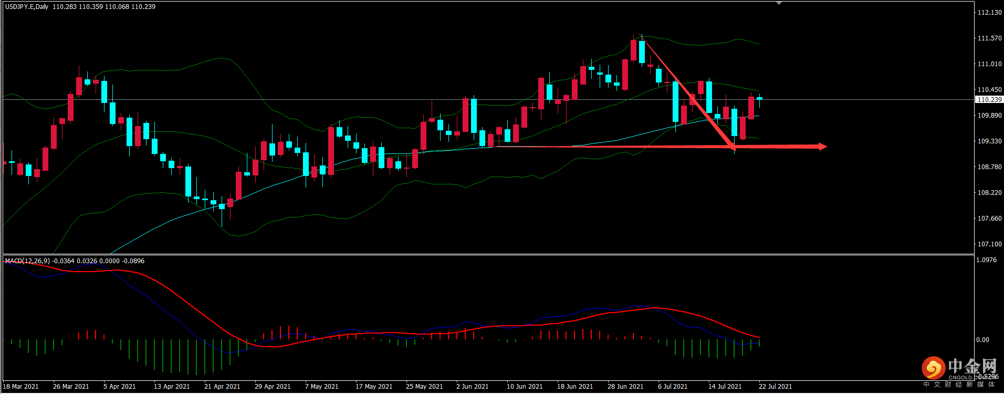The image size is (1004, 394).
Task: Click the 22 Jul 2021 date label
Action: (776, 387)
